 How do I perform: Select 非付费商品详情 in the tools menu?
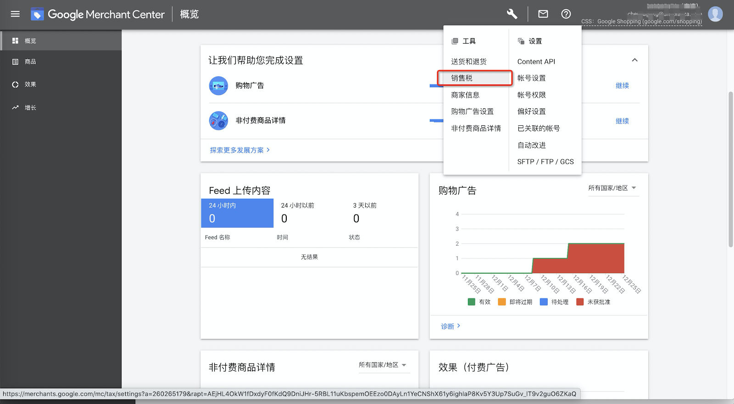[476, 129]
